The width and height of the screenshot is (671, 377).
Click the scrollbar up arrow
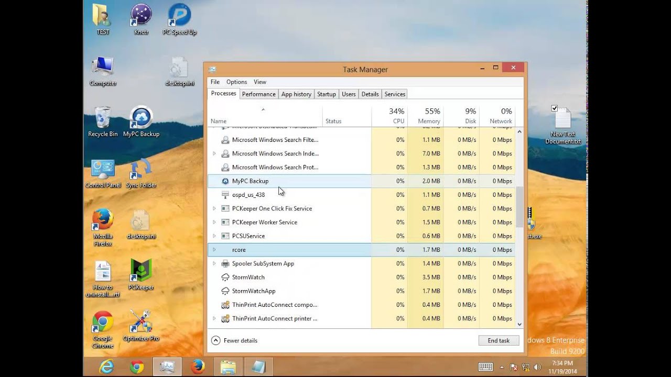click(x=520, y=132)
